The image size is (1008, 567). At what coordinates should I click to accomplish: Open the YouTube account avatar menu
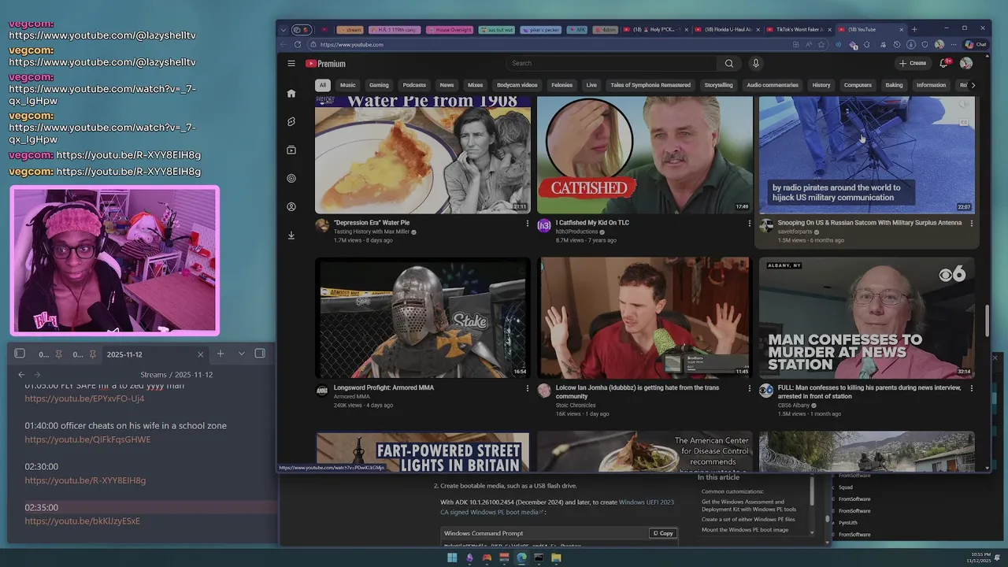tap(966, 63)
